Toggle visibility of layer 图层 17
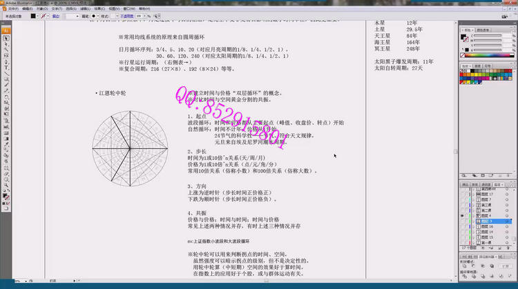 click(x=463, y=195)
